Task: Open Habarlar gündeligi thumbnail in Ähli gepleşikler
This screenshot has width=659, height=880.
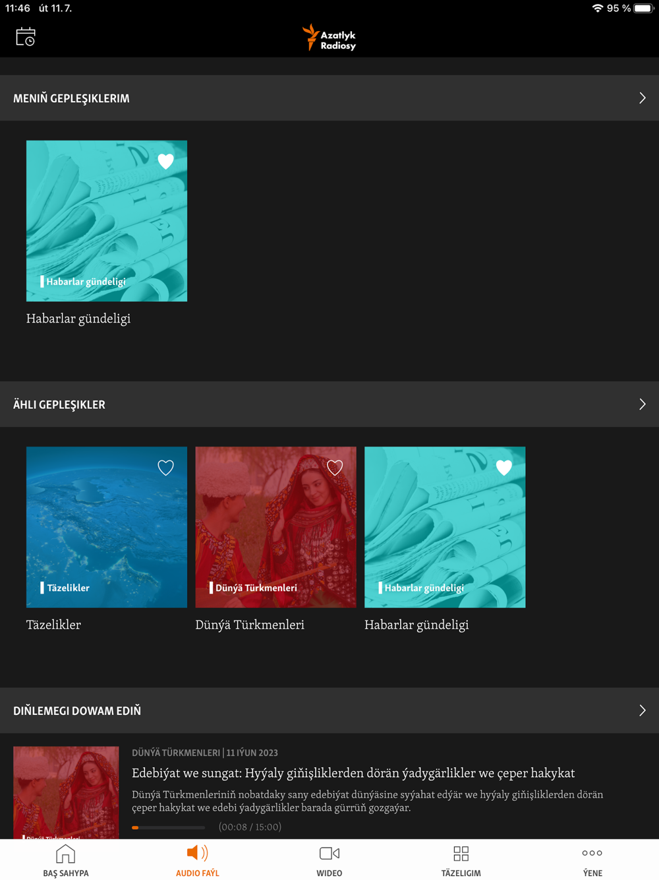Action: coord(445,527)
